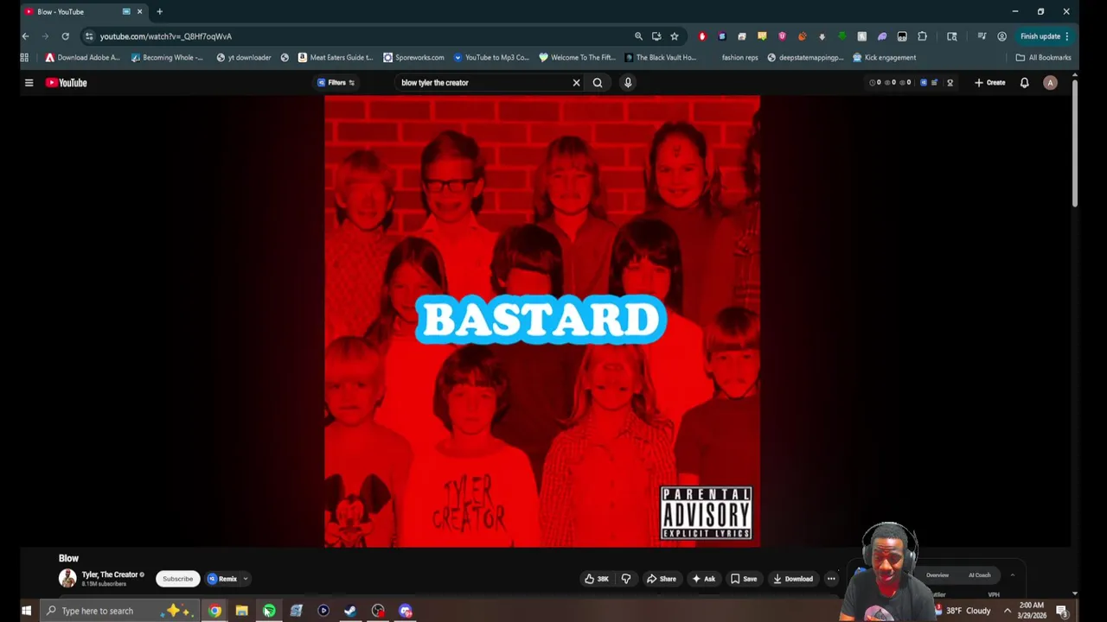Open Kick engagement bookmark
Screen dimensions: 1107x622
coord(884,58)
